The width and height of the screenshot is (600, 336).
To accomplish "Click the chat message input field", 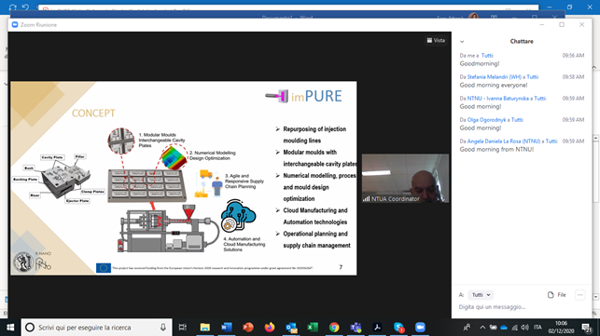I will coord(522,306).
